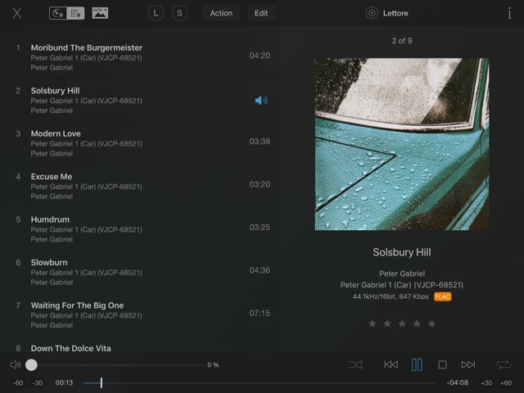Toggle the auto artwork image icon
The height and width of the screenshot is (393, 524).
point(100,13)
